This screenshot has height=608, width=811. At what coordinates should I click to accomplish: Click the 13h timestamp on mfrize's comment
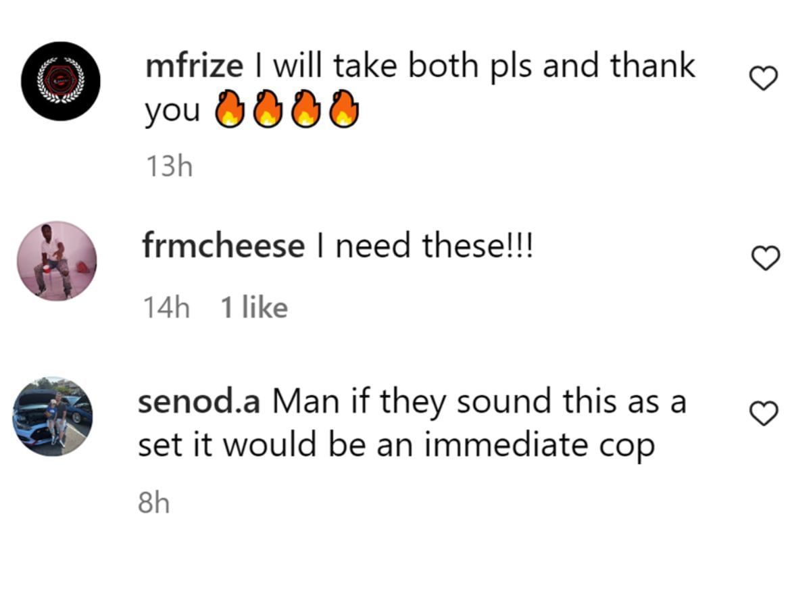pos(169,166)
